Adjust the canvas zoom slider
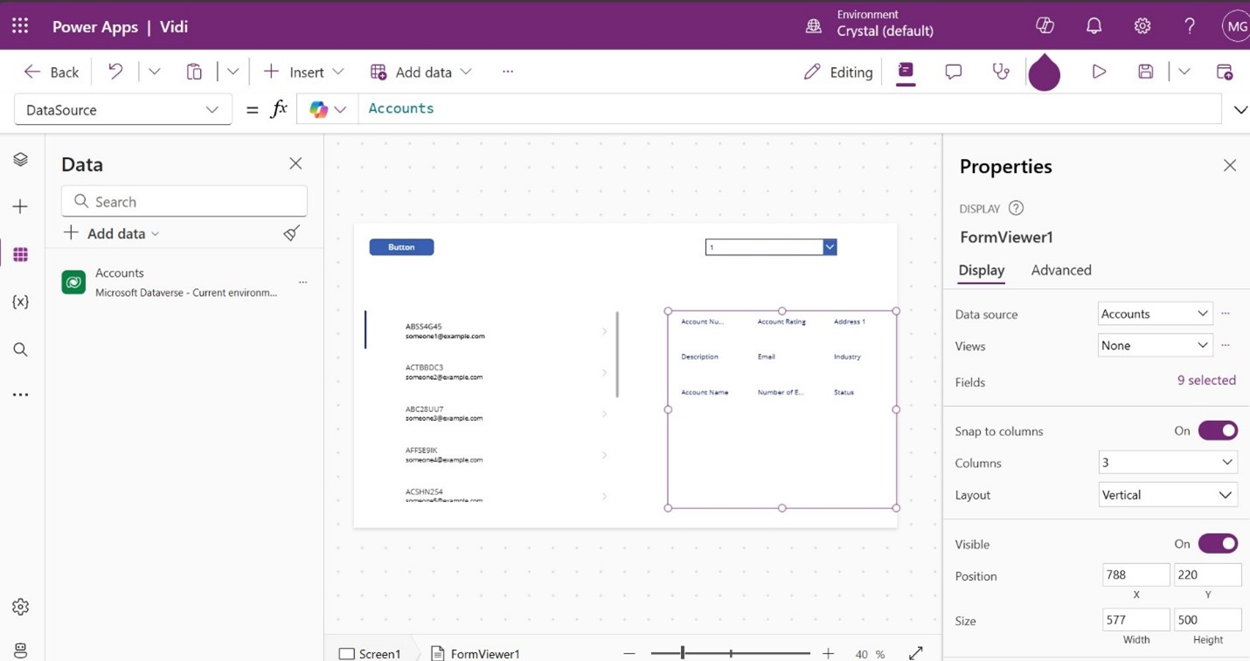1250x661 pixels. click(683, 653)
